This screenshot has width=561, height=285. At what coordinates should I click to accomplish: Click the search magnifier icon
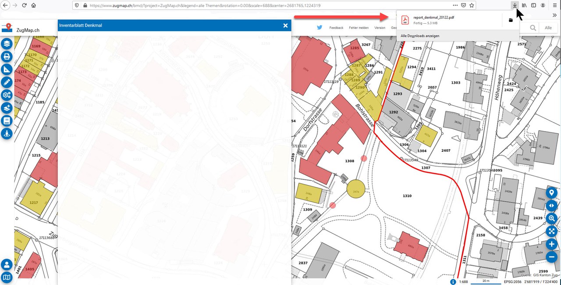point(533,28)
